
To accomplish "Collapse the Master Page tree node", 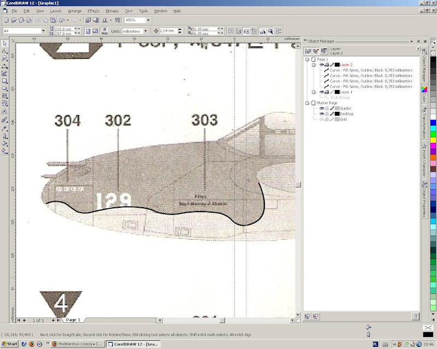I will [x=307, y=103].
